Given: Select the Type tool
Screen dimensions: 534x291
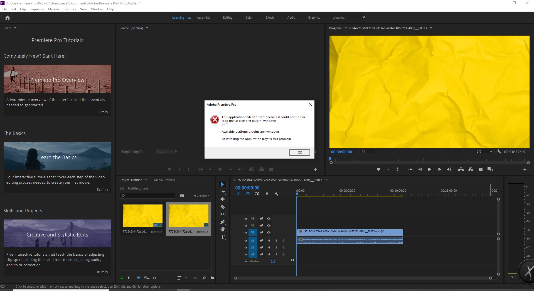Looking at the screenshot, I should tap(223, 237).
